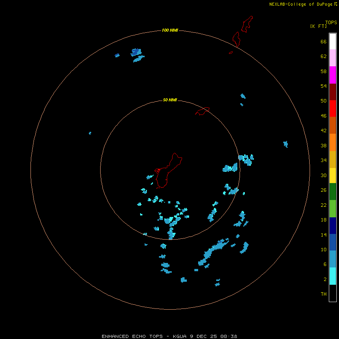Click the navy 18 kft legend swatch

coord(333,226)
